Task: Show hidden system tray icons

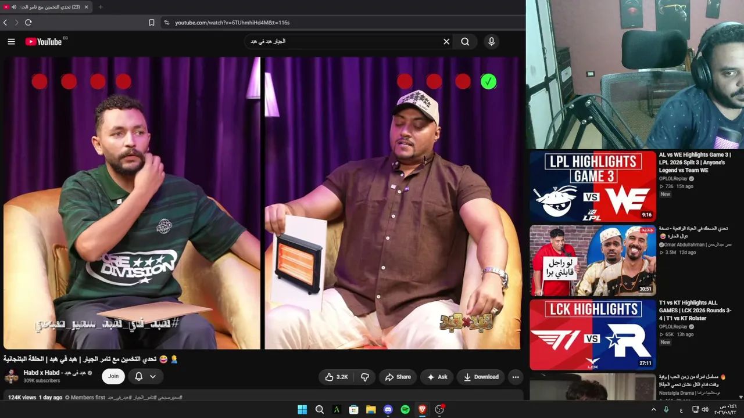Action: (653, 409)
